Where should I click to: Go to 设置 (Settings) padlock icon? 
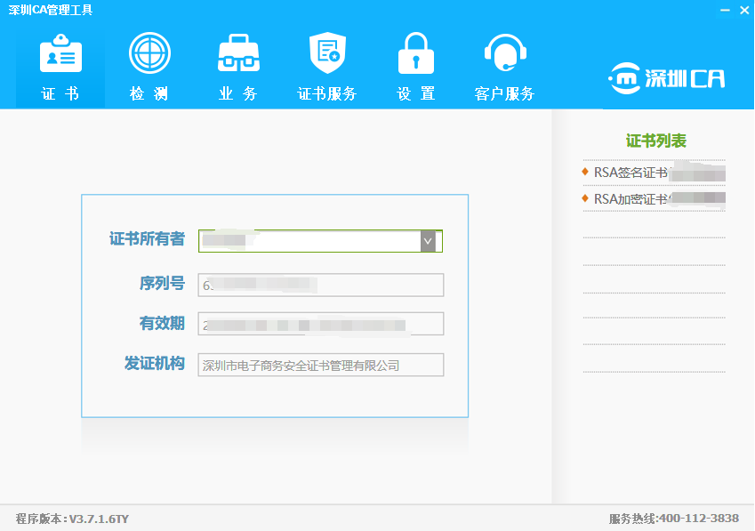click(415, 53)
